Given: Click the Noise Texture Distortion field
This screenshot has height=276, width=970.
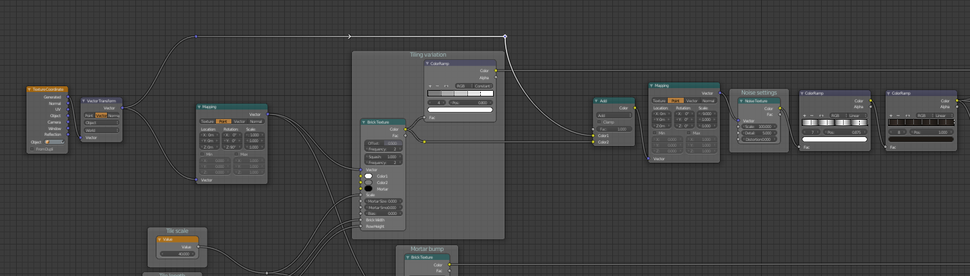Looking at the screenshot, I should (758, 139).
